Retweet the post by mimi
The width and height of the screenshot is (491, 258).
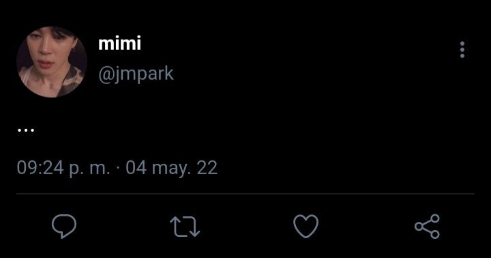(x=185, y=227)
